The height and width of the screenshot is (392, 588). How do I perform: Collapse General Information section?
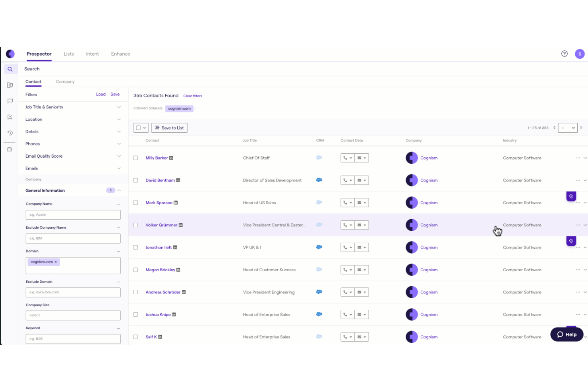tap(119, 191)
